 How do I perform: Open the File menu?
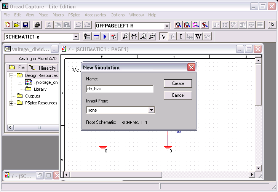pos(6,15)
